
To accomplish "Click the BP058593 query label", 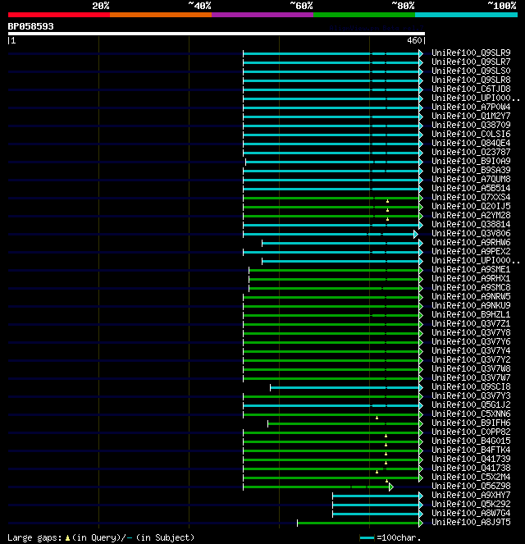I will tap(31, 26).
